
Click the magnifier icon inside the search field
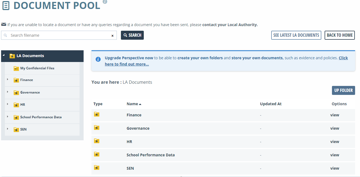[x=5, y=35]
